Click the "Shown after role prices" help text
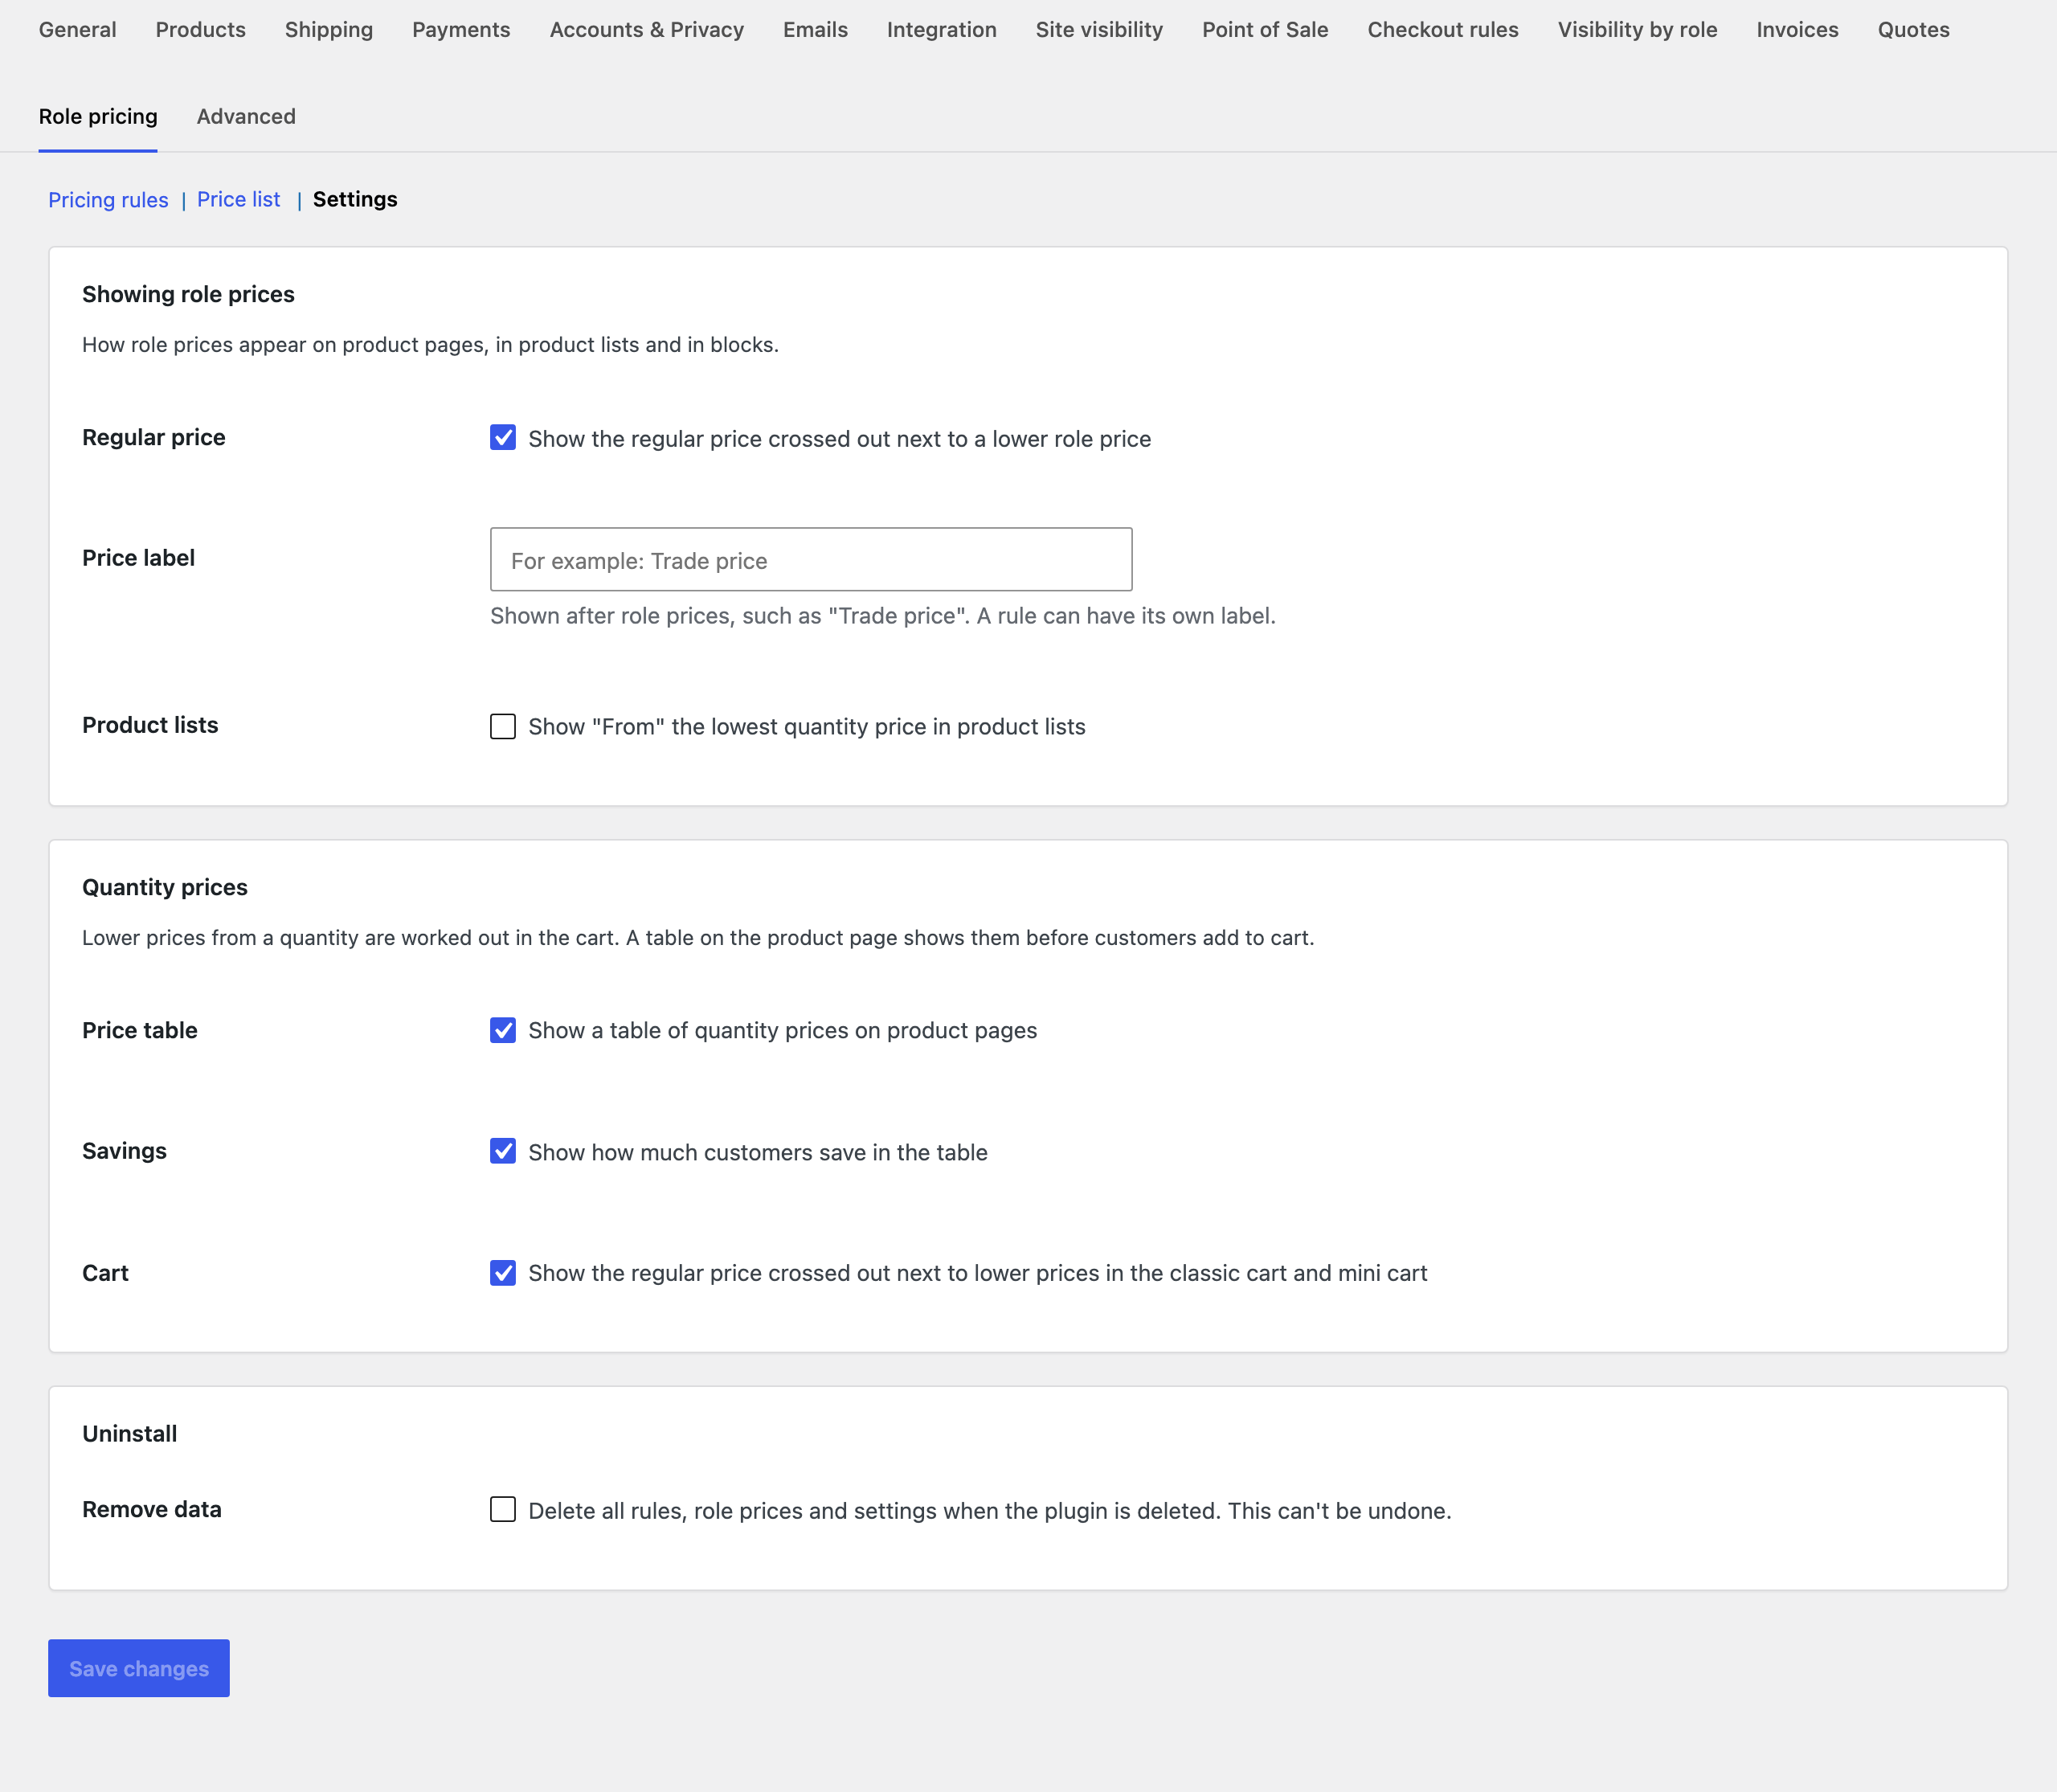This screenshot has width=2057, height=1792. (x=883, y=616)
